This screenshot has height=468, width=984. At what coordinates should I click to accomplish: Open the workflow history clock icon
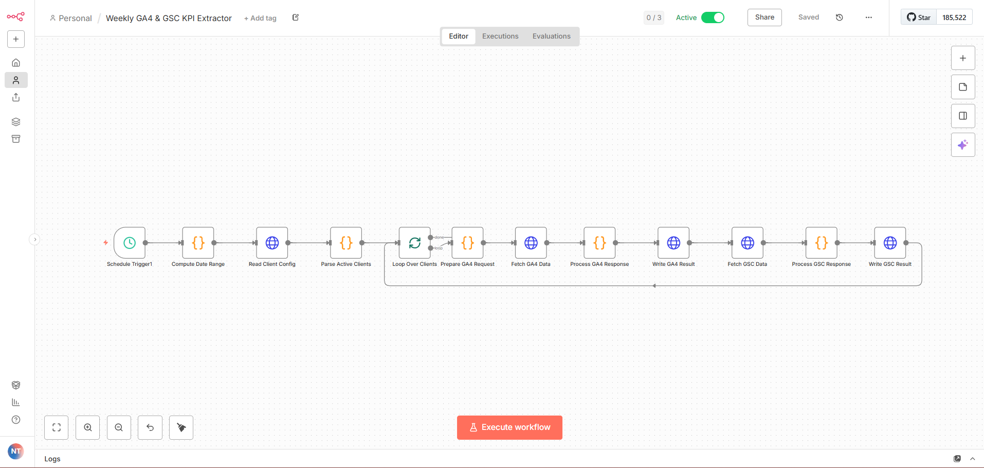tap(840, 17)
